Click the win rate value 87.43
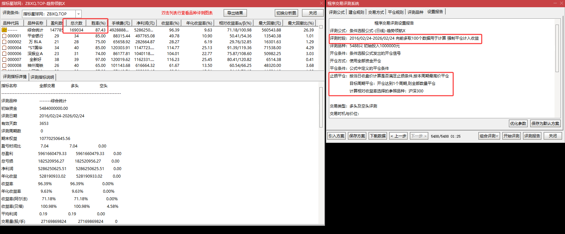The width and height of the screenshot is (565, 234). tap(100, 30)
